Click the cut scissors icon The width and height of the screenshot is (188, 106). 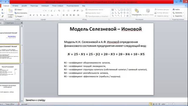click(x=2, y=10)
